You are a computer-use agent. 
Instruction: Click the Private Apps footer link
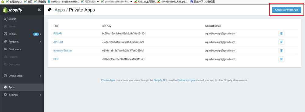tap(108, 80)
